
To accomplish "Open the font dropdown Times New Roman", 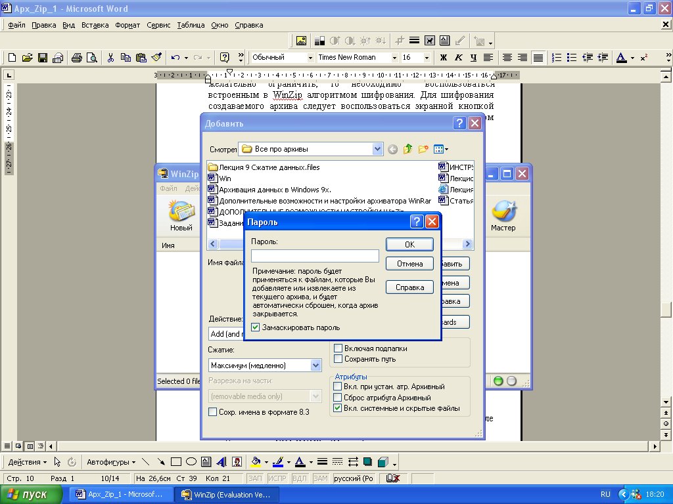I will tap(394, 58).
